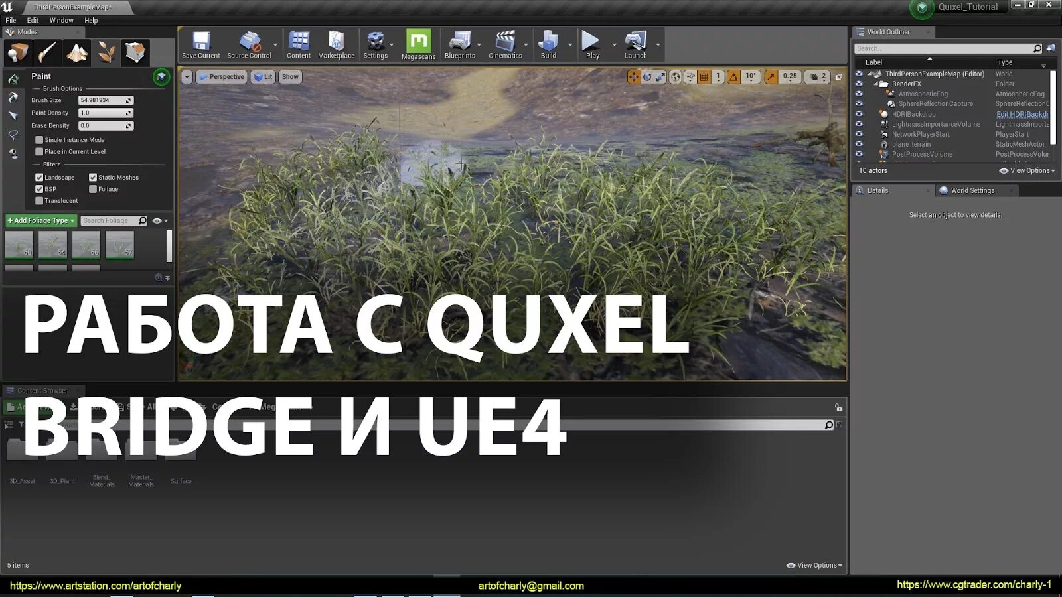Collapse the RenderFX folder
This screenshot has height=597, width=1062.
876,84
